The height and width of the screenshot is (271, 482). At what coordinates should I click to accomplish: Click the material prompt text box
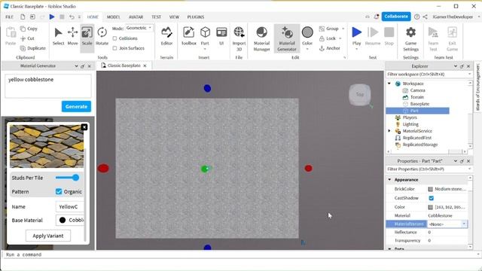click(x=48, y=86)
